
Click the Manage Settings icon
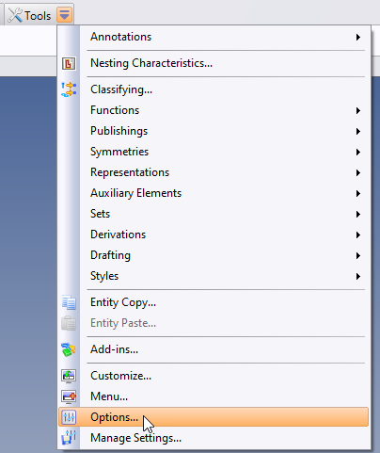pos(69,438)
